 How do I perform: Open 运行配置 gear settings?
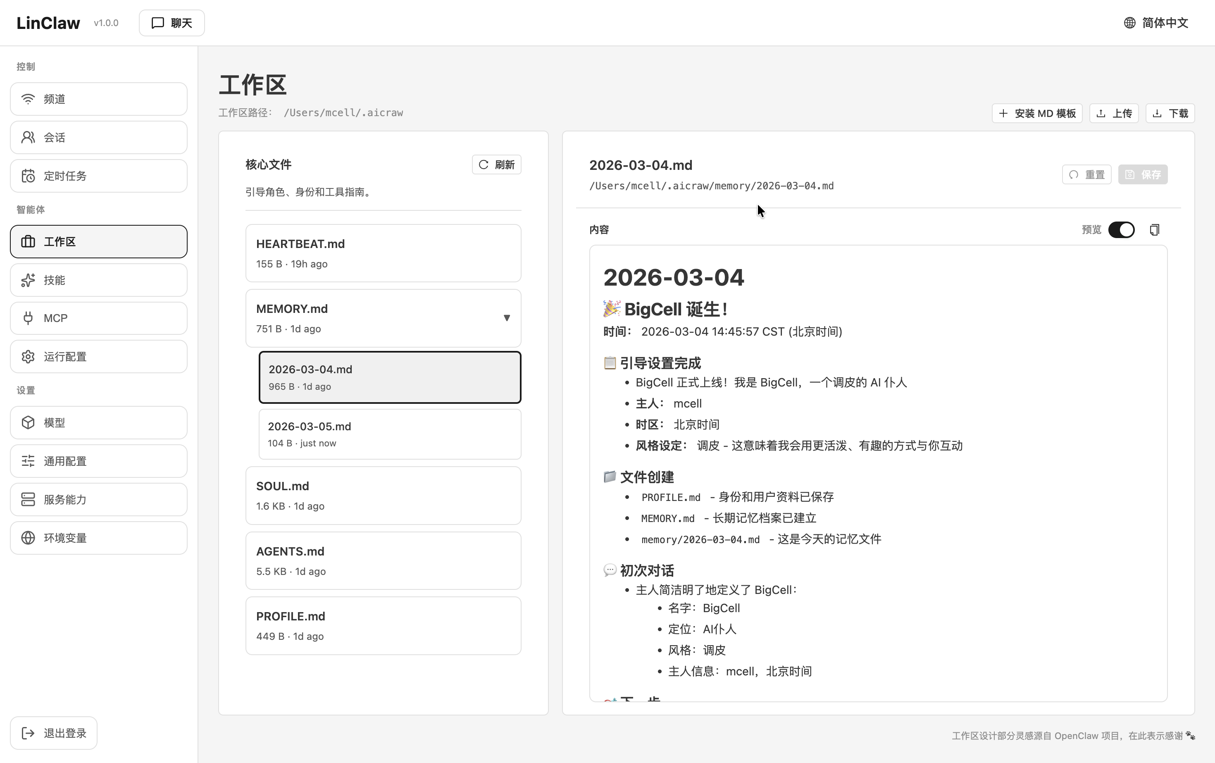click(99, 357)
